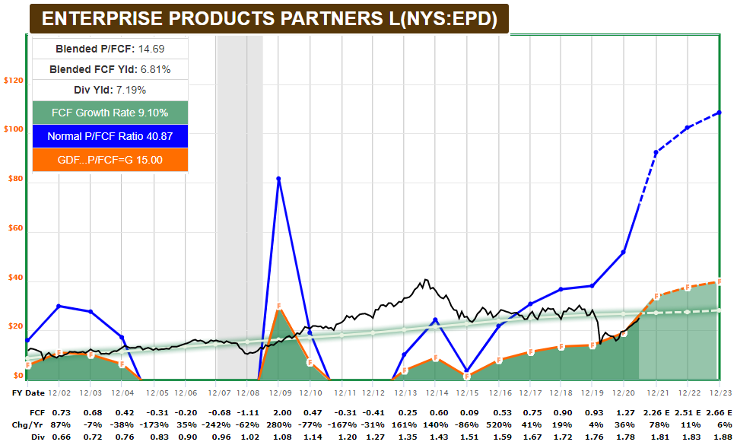This screenshot has width=737, height=445.
Task: Click the 2.66 E estimated FCF value
Action: pyautogui.click(x=719, y=412)
